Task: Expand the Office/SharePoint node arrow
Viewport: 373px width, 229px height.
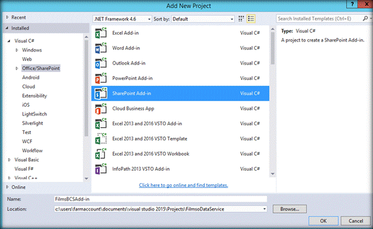Action: tap(17, 68)
